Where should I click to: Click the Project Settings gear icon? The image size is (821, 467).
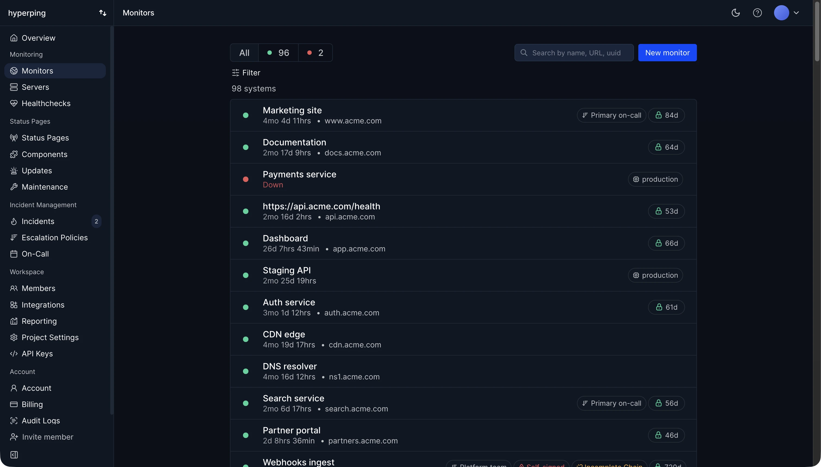[x=14, y=337]
